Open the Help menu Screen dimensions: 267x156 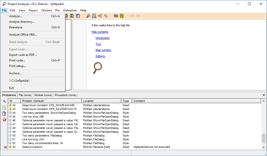[x=83, y=10]
